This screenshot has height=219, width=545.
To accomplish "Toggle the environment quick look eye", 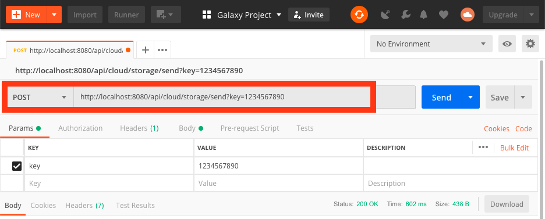I will [507, 44].
